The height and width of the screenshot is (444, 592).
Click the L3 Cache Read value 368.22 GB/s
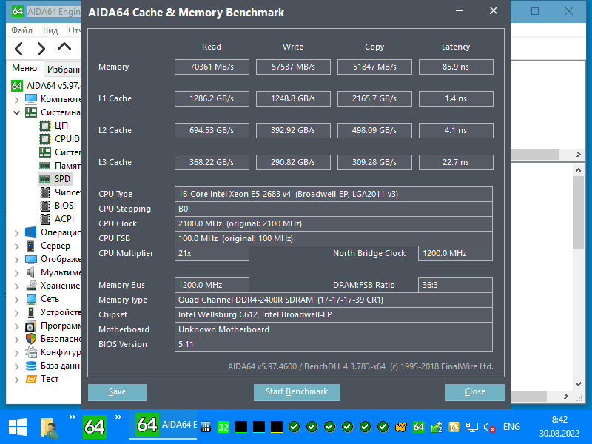[212, 162]
